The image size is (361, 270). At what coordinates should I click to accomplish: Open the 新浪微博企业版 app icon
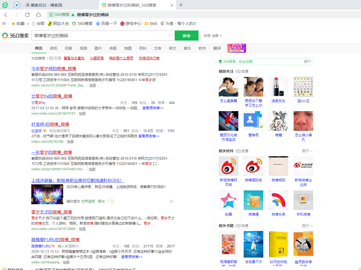[303, 166]
